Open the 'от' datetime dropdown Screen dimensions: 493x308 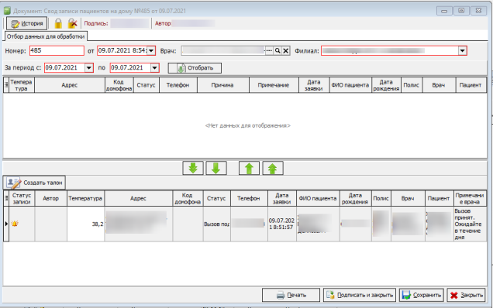[151, 50]
